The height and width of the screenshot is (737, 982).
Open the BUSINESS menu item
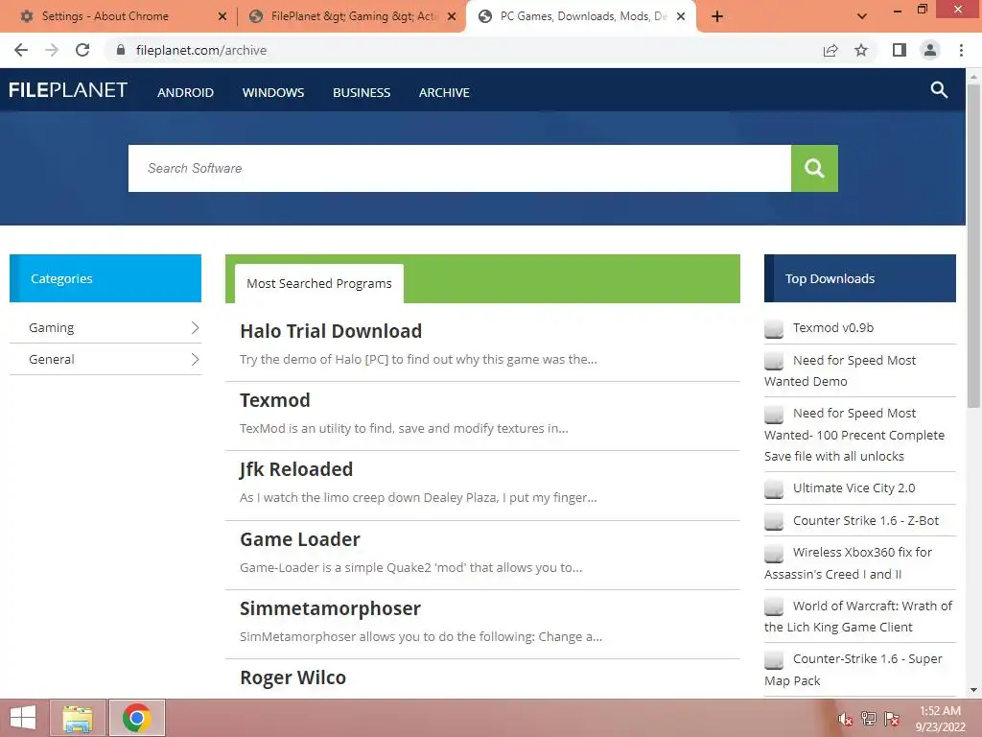(x=362, y=93)
